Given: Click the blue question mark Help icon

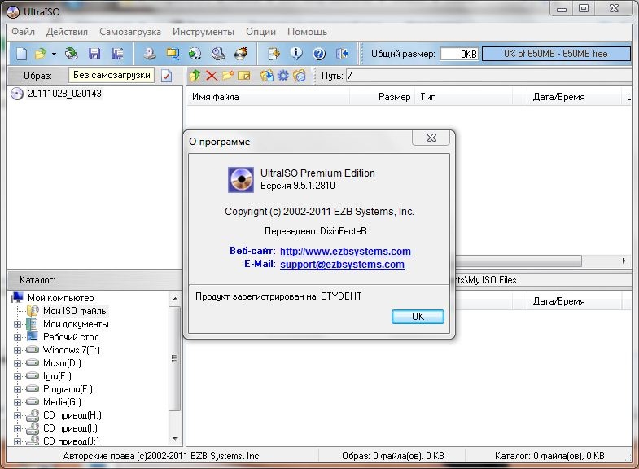Looking at the screenshot, I should click(x=319, y=54).
